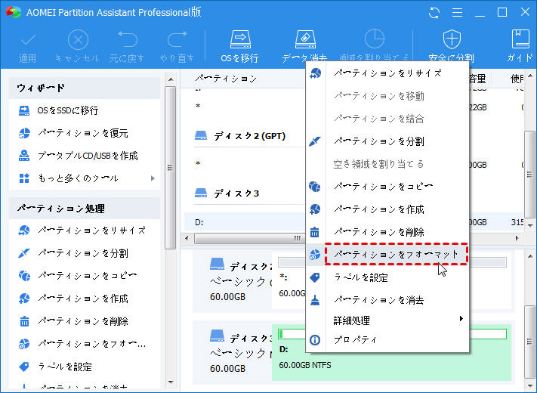Viewport: 537px width, 393px height.
Task: Click the sidebar scrollbar up arrow
Action: [x=171, y=79]
